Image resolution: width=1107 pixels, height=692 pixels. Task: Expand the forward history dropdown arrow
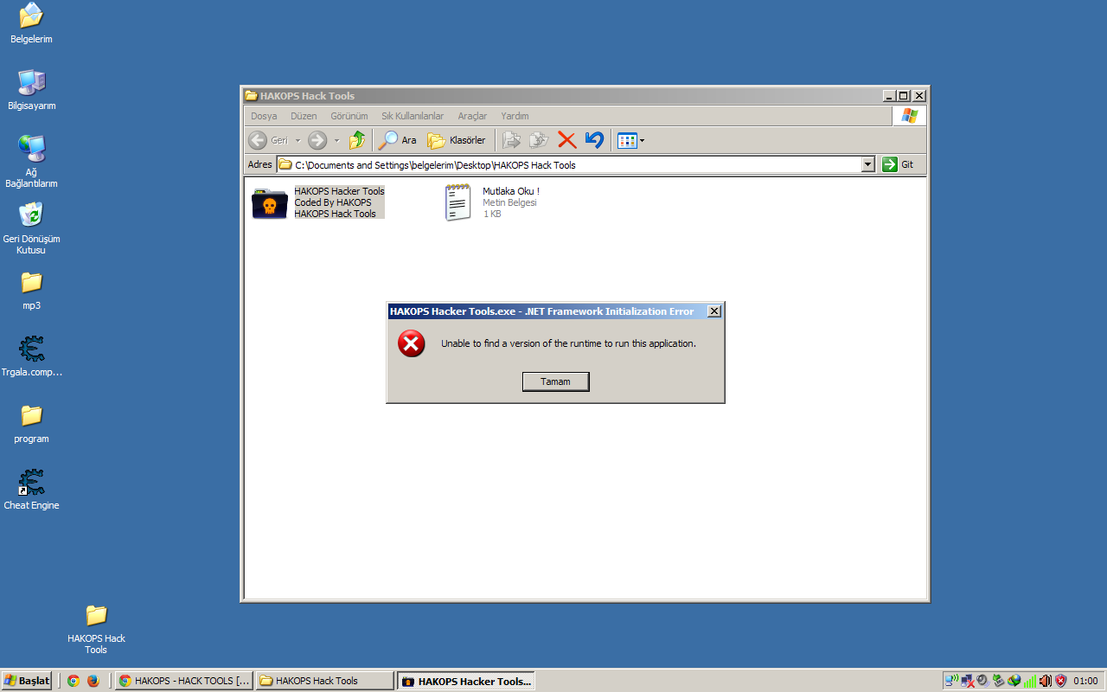pos(336,140)
